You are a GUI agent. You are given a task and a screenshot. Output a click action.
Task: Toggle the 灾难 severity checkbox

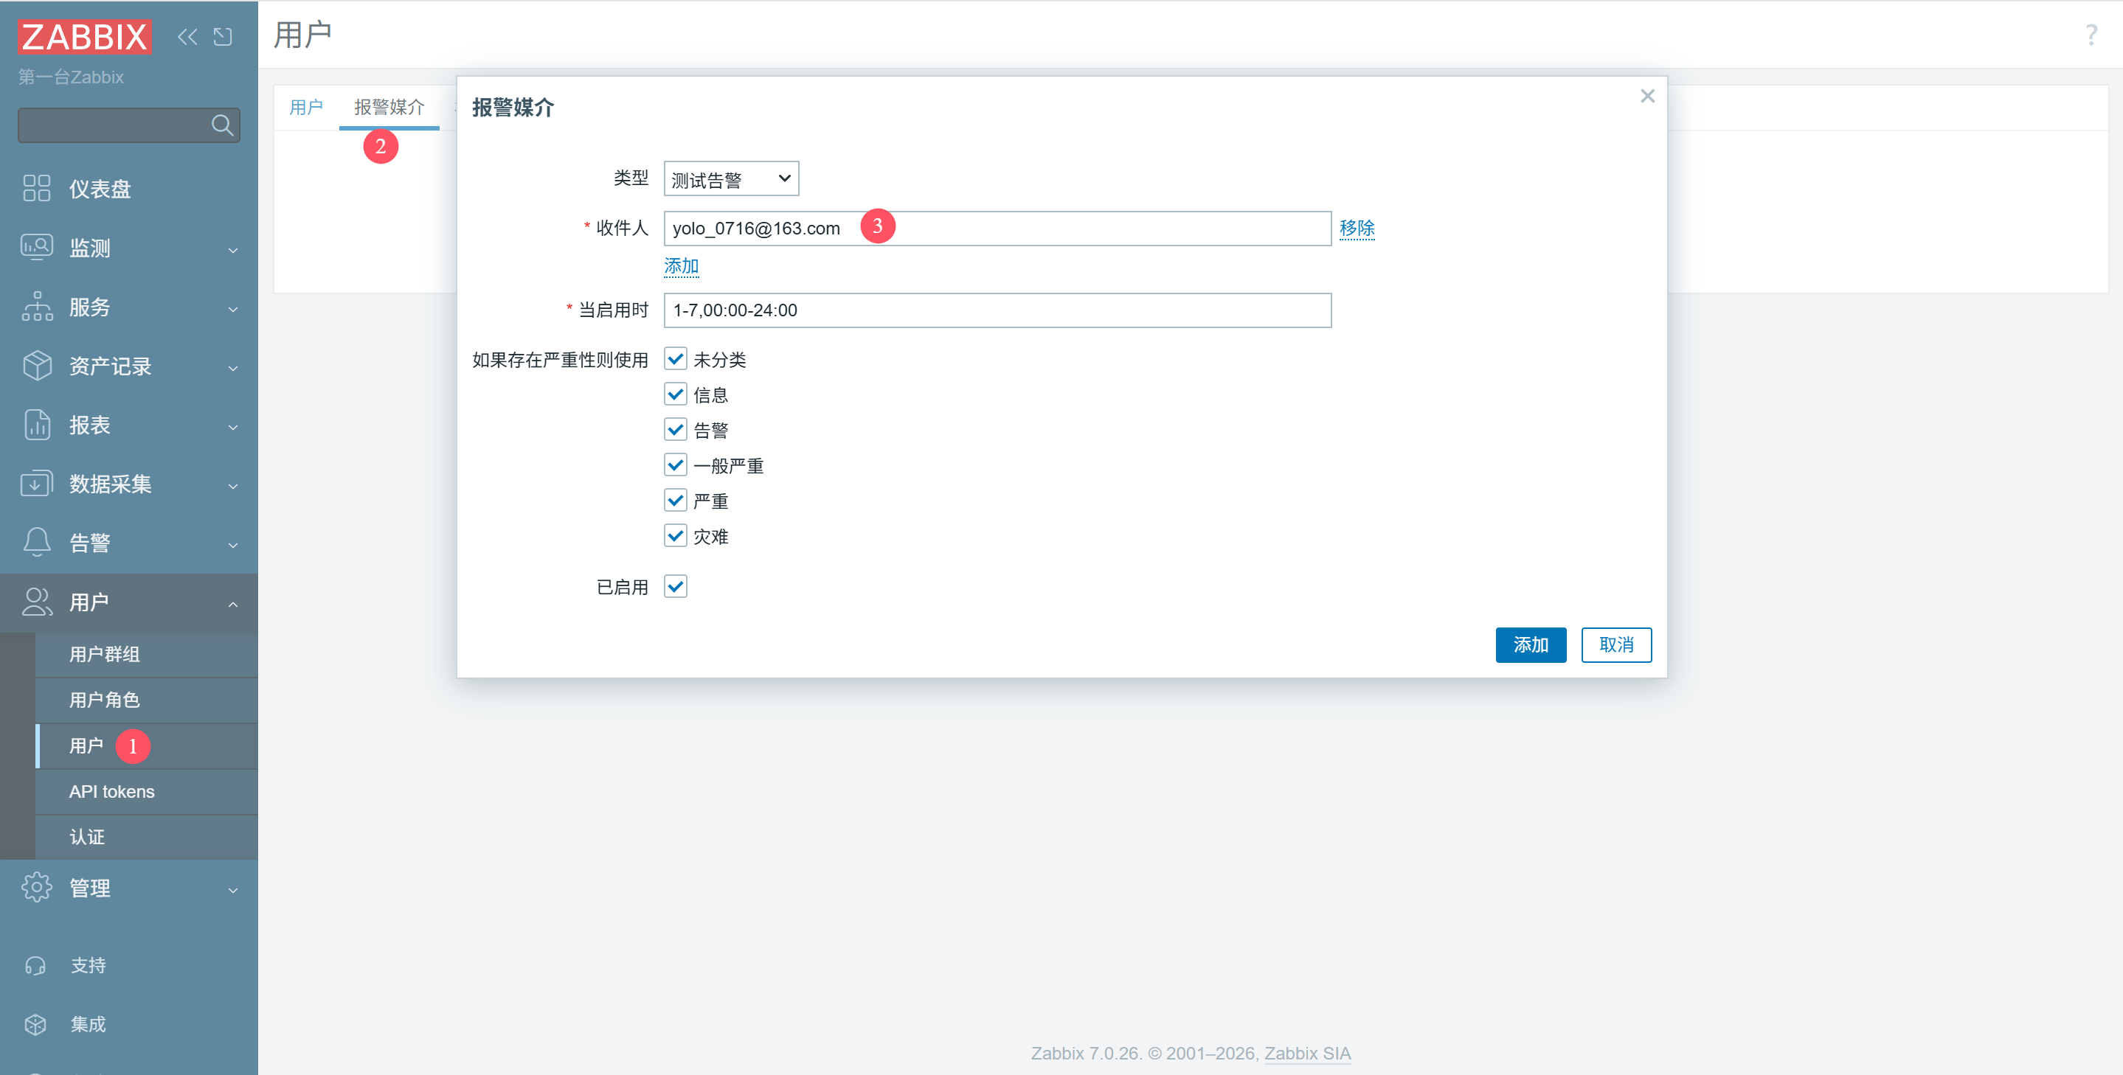[x=676, y=536]
